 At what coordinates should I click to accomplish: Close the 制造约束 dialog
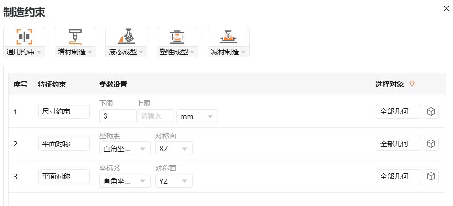(446, 9)
